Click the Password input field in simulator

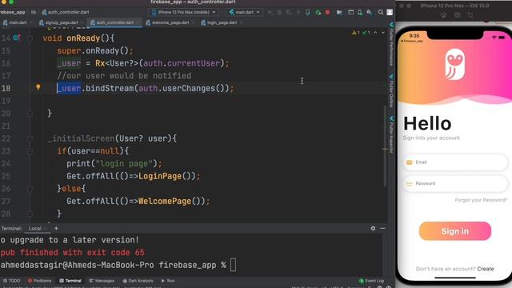pyautogui.click(x=455, y=183)
